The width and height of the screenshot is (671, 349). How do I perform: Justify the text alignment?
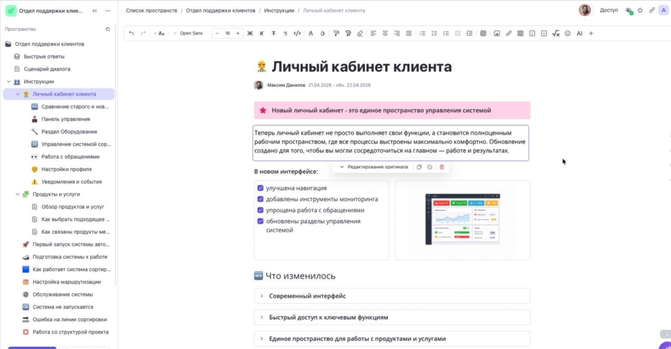[409, 33]
